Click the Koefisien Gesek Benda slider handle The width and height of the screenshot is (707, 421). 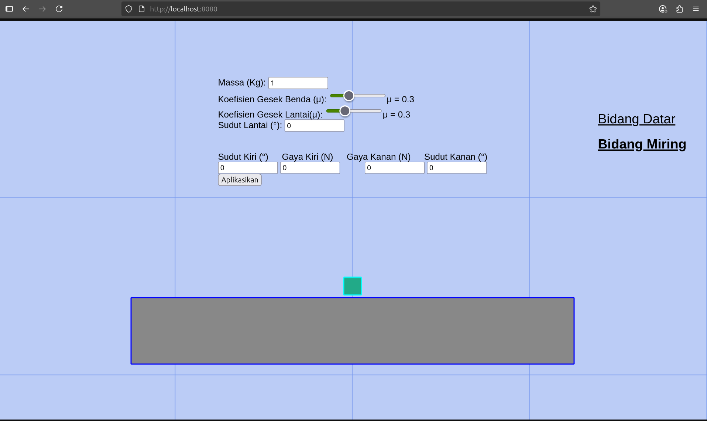(x=349, y=96)
